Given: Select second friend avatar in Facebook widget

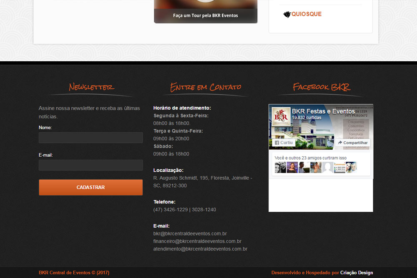Looking at the screenshot, I should [x=292, y=168].
